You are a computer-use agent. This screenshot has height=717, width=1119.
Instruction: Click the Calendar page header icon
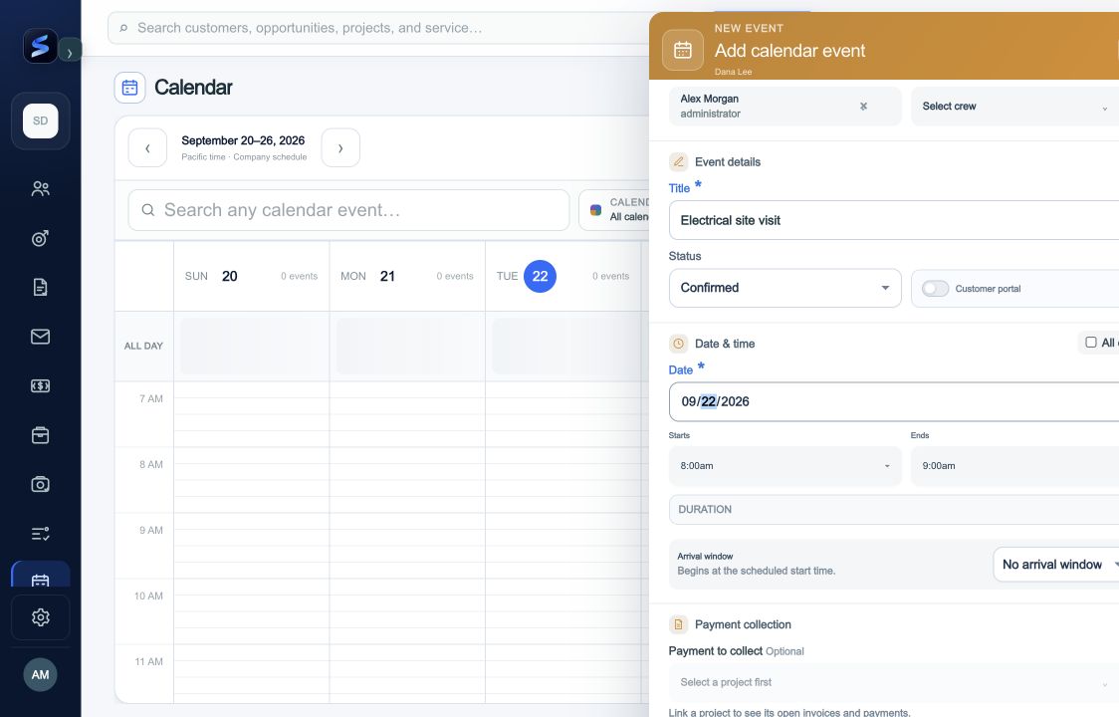tap(129, 87)
